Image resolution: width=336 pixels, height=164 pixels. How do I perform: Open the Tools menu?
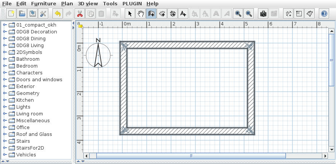coord(110,4)
